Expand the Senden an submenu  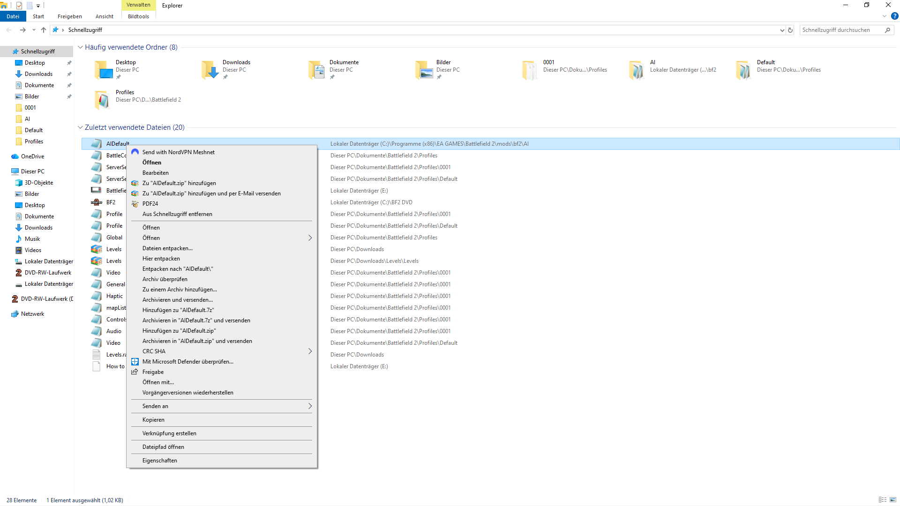coord(310,406)
